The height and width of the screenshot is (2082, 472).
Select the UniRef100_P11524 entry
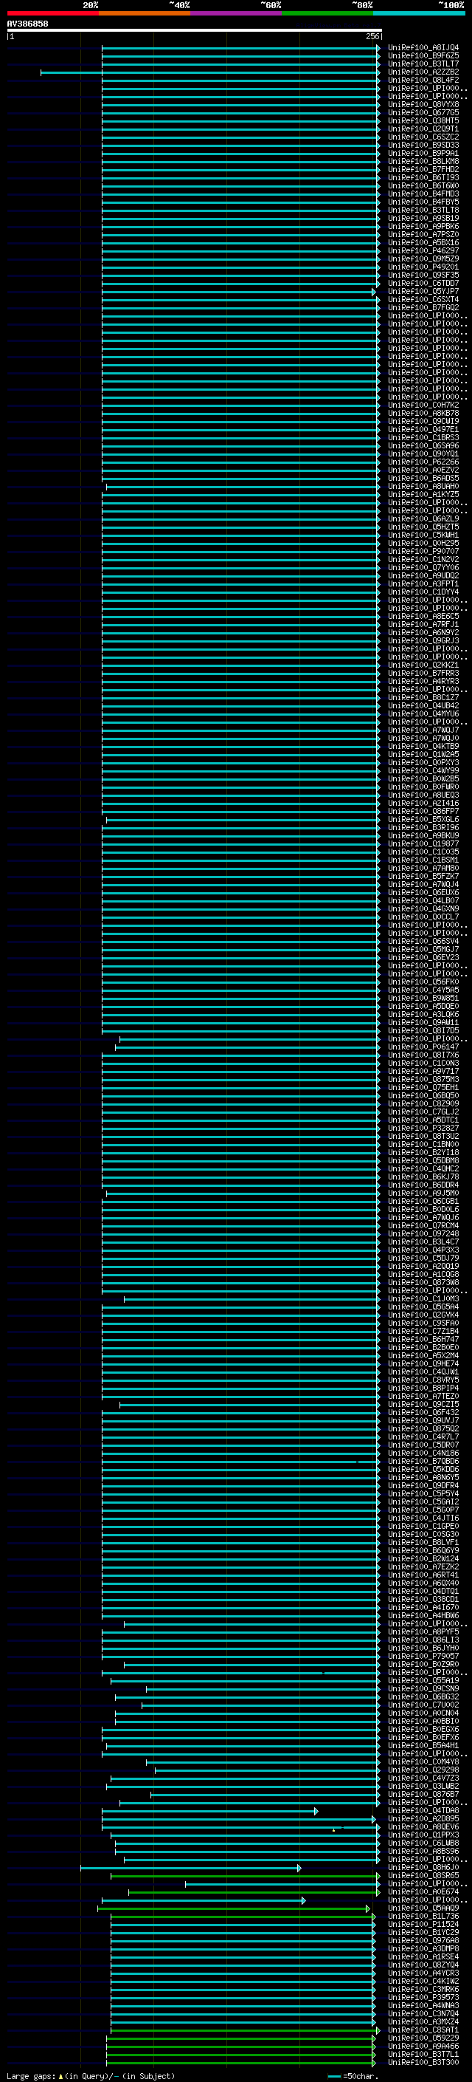423,1924
